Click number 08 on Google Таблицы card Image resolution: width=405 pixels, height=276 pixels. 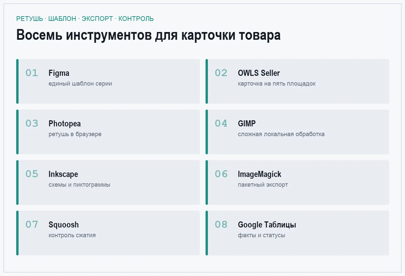[x=221, y=224]
